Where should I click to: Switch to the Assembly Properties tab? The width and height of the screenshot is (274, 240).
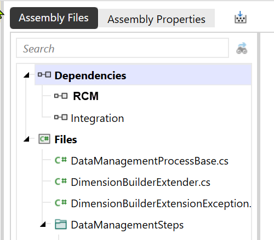pos(156,19)
